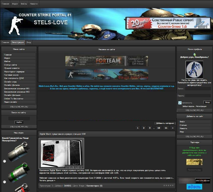This screenshot has width=213, height=192.
Task: Click the "Вход" login button in mini-profile
Action: (x=207, y=102)
